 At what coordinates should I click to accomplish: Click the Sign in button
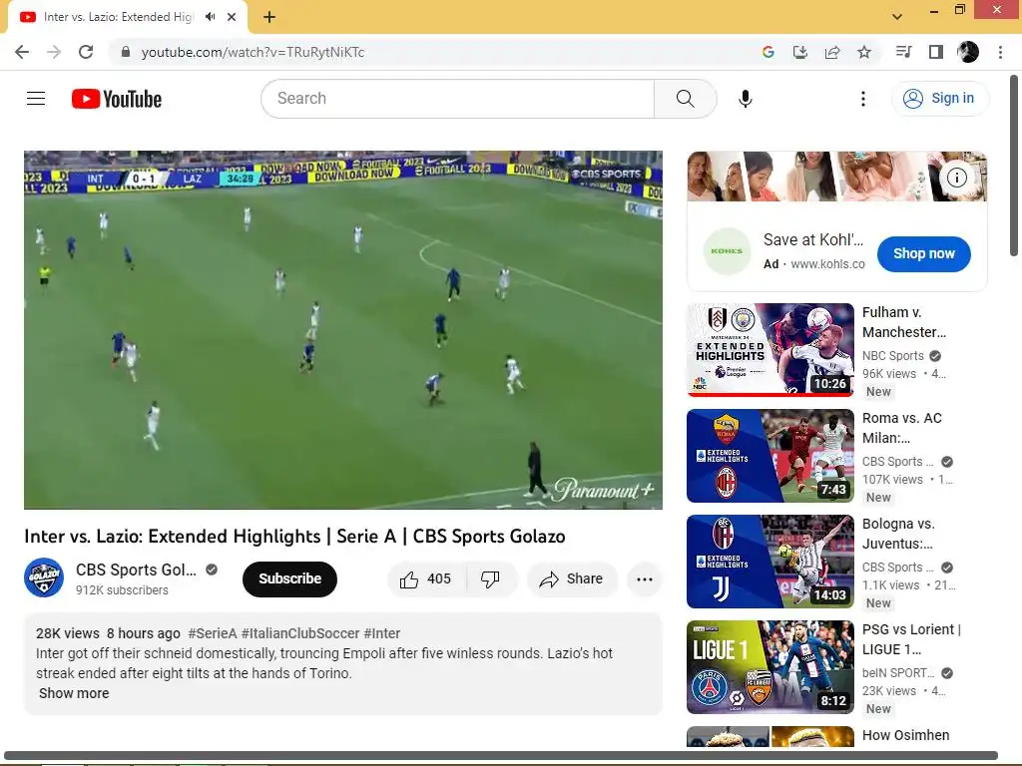click(x=939, y=99)
